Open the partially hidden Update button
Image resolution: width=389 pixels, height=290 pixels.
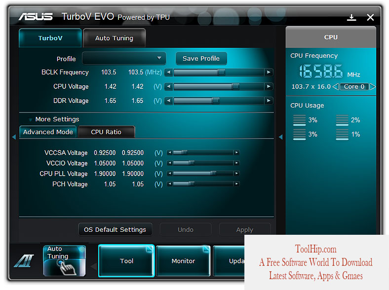(229, 261)
